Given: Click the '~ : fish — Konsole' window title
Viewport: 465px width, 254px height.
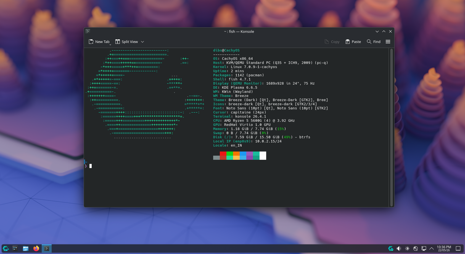Looking at the screenshot, I should point(239,31).
